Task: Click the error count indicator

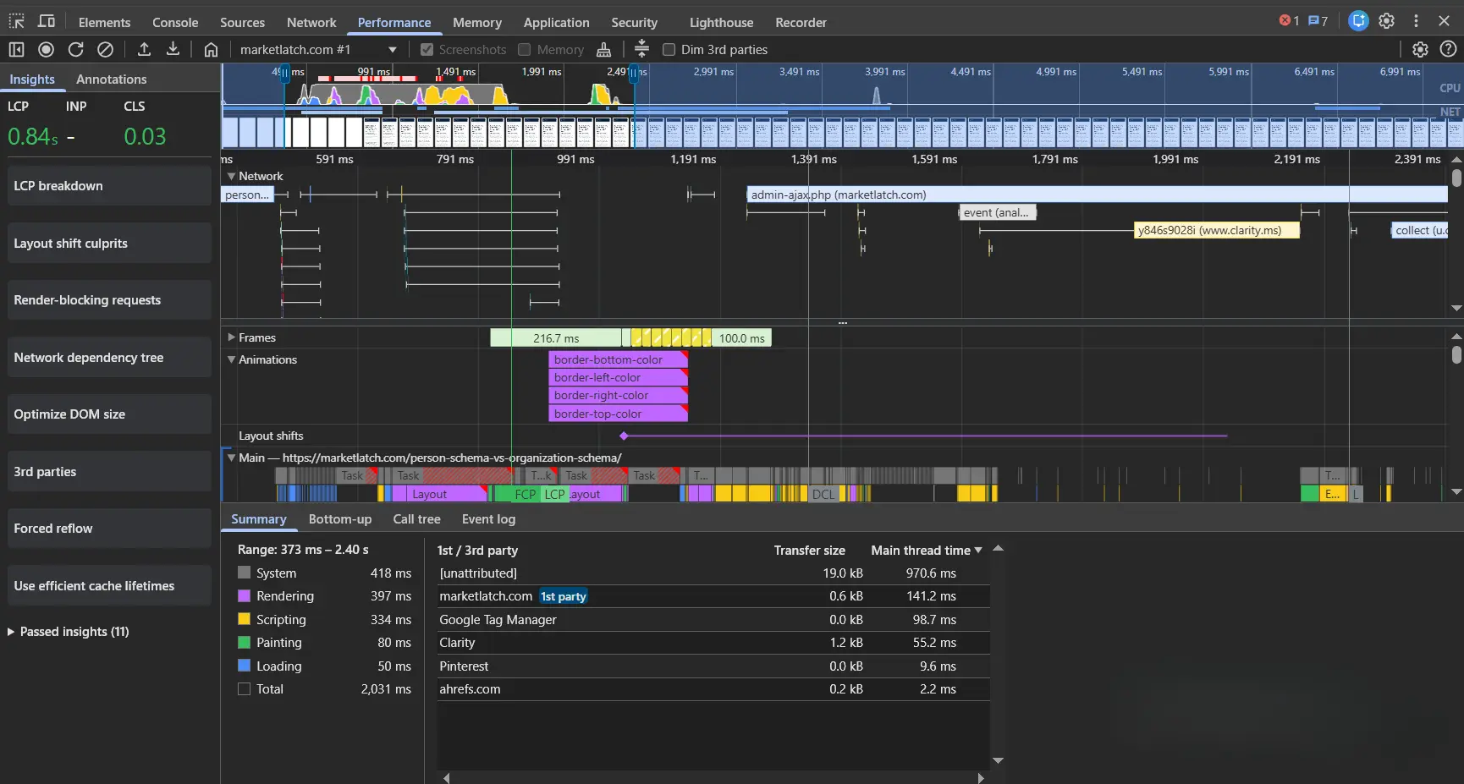Action: [1289, 21]
